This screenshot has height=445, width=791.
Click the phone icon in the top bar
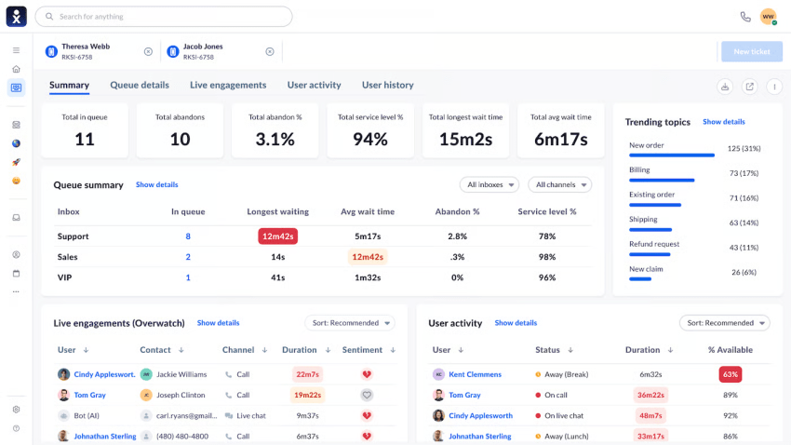744,17
